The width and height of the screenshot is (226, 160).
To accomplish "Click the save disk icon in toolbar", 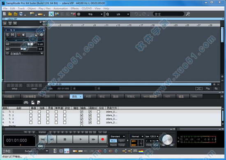I will pos(21,14).
